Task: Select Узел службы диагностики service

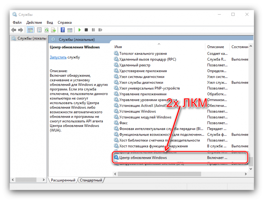Action: point(141,82)
